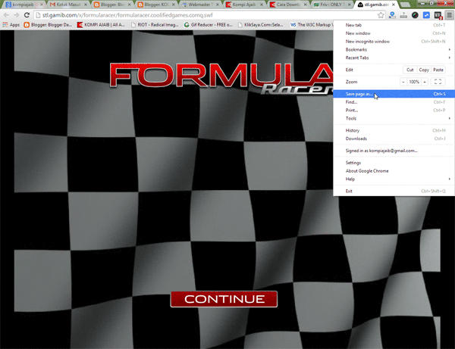Image resolution: width=455 pixels, height=349 pixels.
Task: Switch to the Friv ONLY tab
Action: 333,5
